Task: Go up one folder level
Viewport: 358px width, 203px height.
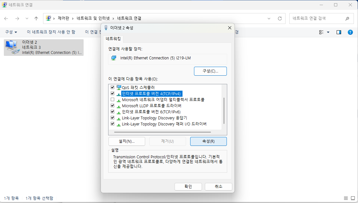Action: click(x=36, y=19)
